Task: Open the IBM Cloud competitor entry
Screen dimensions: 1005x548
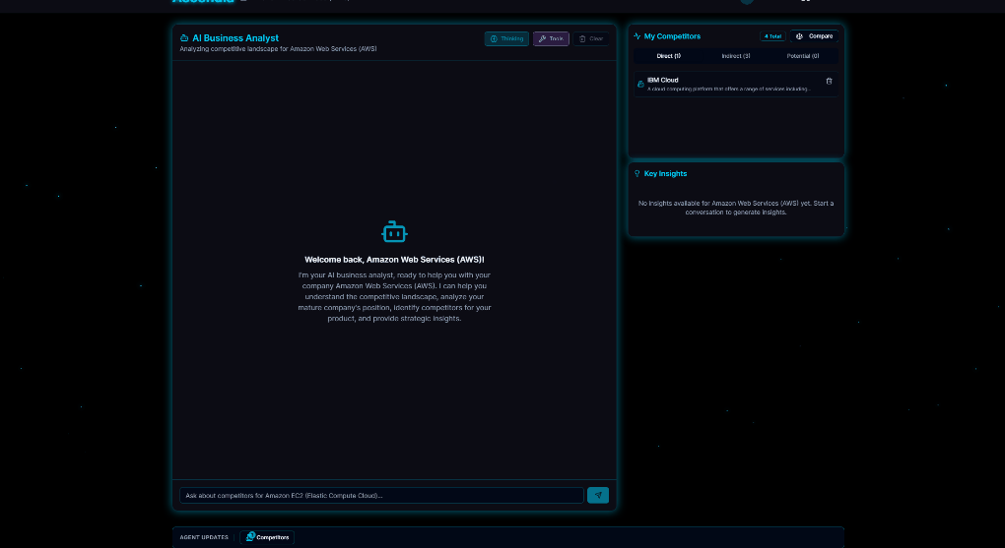Action: point(736,84)
